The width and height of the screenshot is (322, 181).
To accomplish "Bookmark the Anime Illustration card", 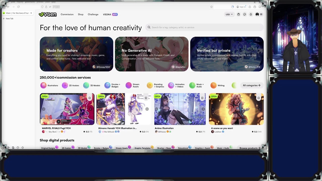I will point(202,98).
